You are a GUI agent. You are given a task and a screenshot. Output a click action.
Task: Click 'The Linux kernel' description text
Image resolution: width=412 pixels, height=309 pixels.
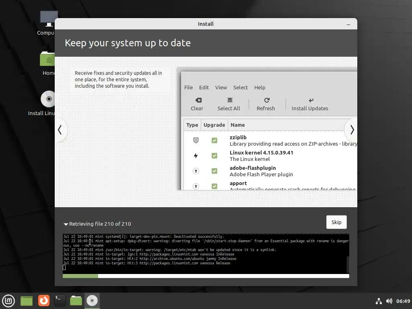pos(249,159)
